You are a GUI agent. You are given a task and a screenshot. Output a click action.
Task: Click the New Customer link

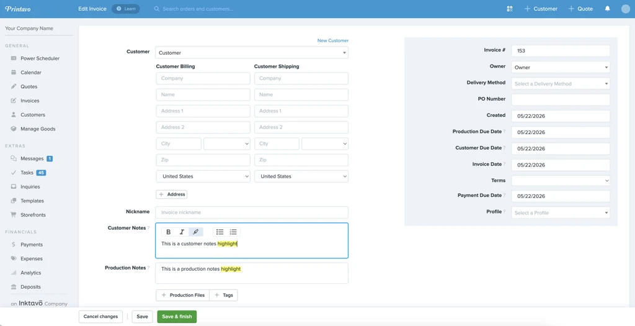(333, 40)
